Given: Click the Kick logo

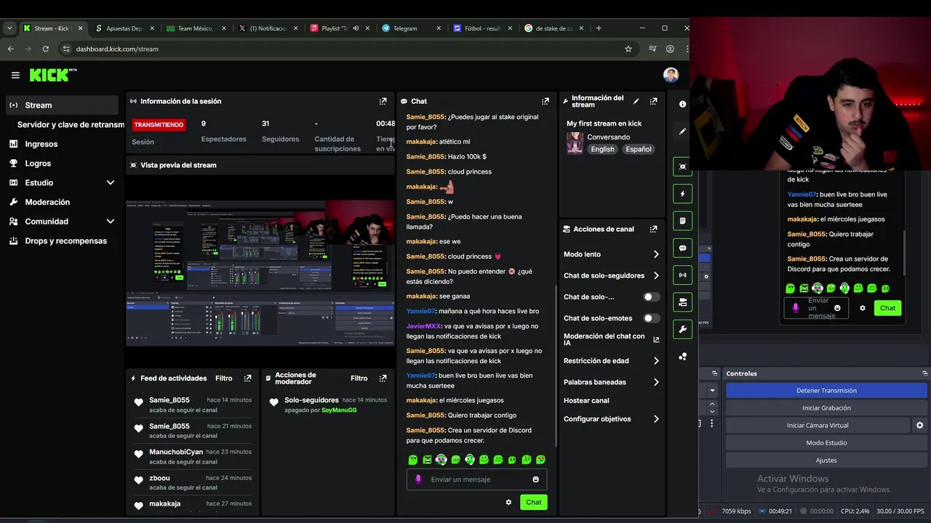Looking at the screenshot, I should pyautogui.click(x=53, y=75).
